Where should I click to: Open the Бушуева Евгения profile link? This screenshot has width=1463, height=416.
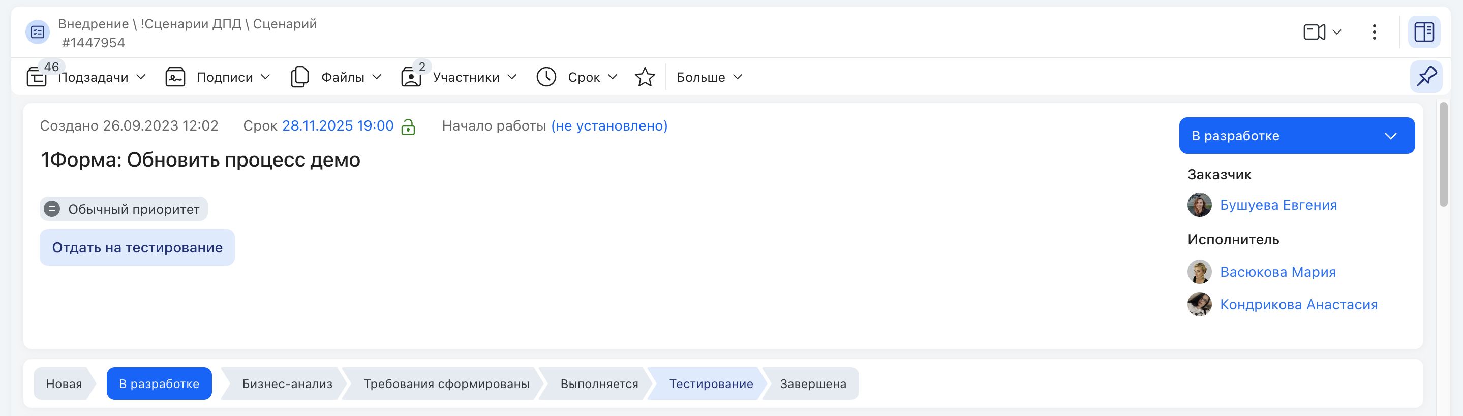(x=1278, y=205)
